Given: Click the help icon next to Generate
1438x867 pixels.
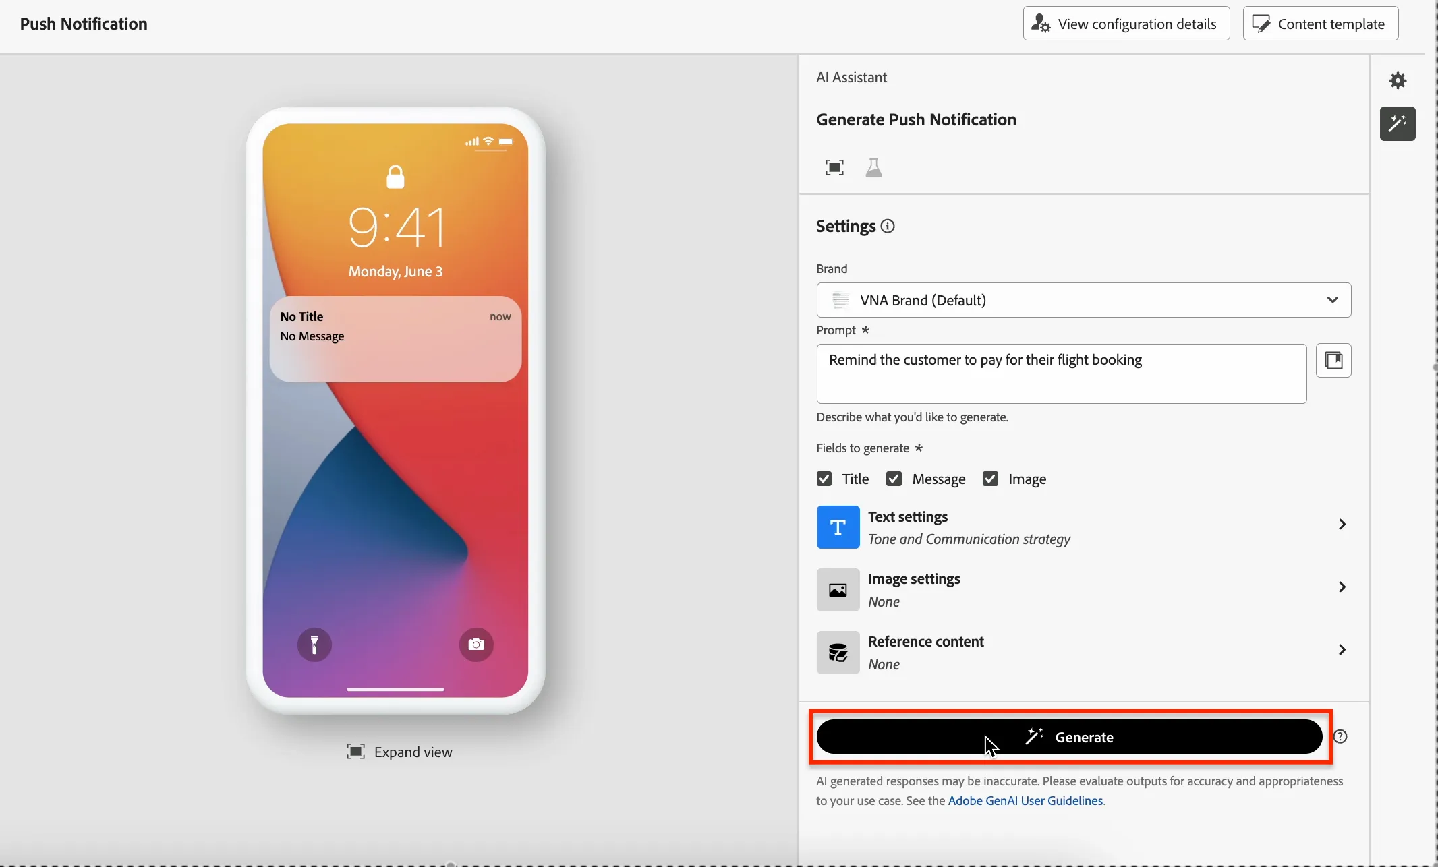Looking at the screenshot, I should [x=1340, y=736].
